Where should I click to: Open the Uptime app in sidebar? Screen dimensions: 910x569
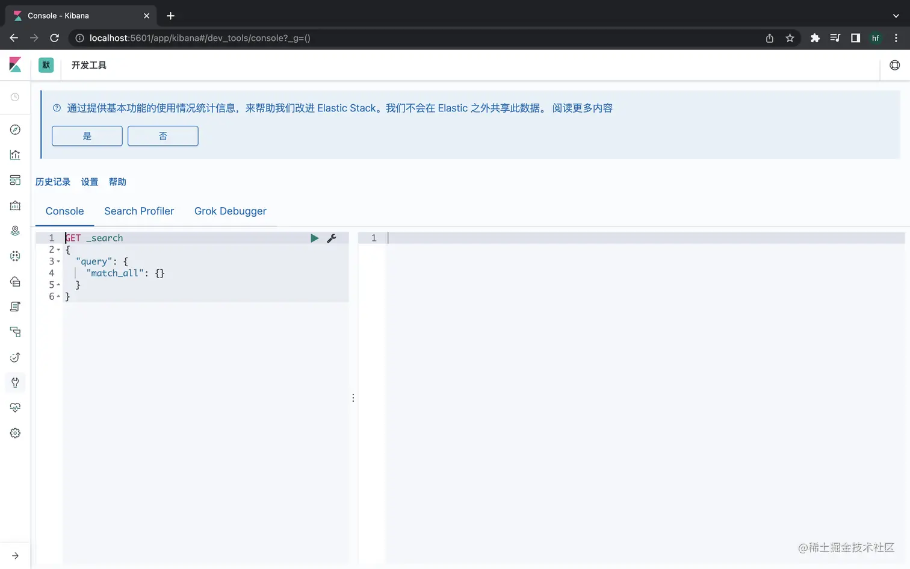(15, 358)
